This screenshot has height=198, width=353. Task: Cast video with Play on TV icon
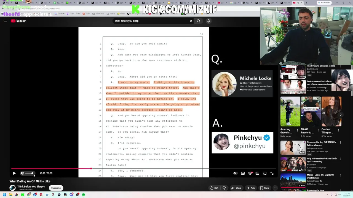coord(264,173)
